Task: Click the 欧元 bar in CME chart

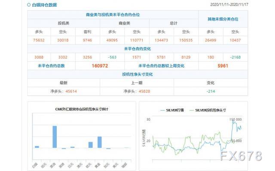Action: click(91, 145)
